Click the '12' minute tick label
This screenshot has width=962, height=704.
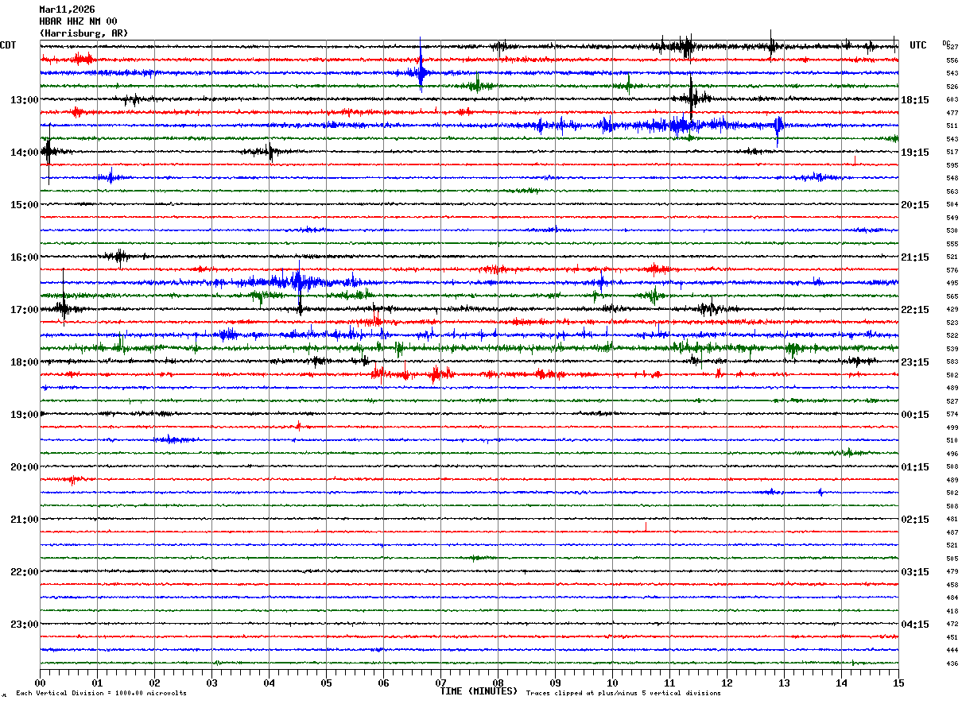pyautogui.click(x=727, y=683)
